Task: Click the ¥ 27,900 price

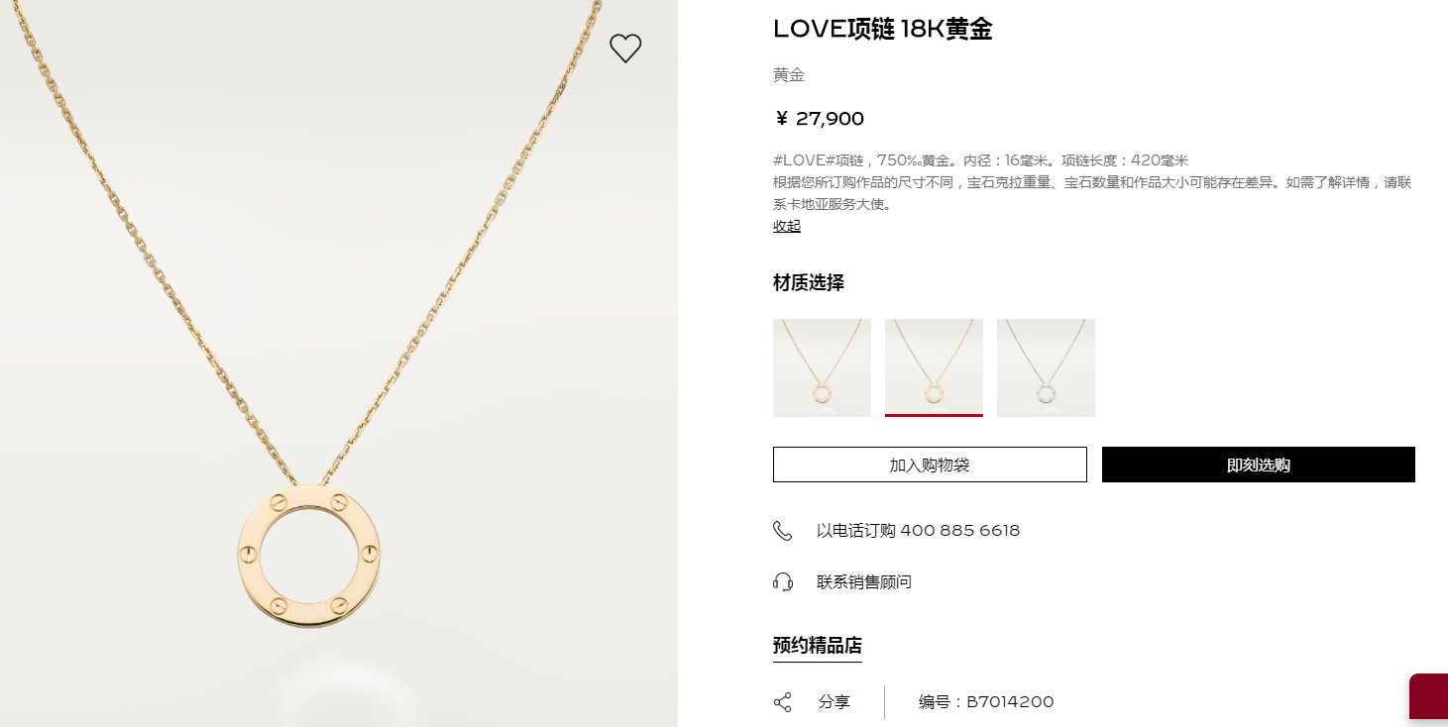Action: point(819,120)
